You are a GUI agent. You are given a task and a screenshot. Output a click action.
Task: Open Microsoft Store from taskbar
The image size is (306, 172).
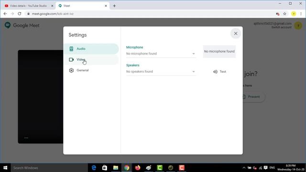[x=105, y=168]
